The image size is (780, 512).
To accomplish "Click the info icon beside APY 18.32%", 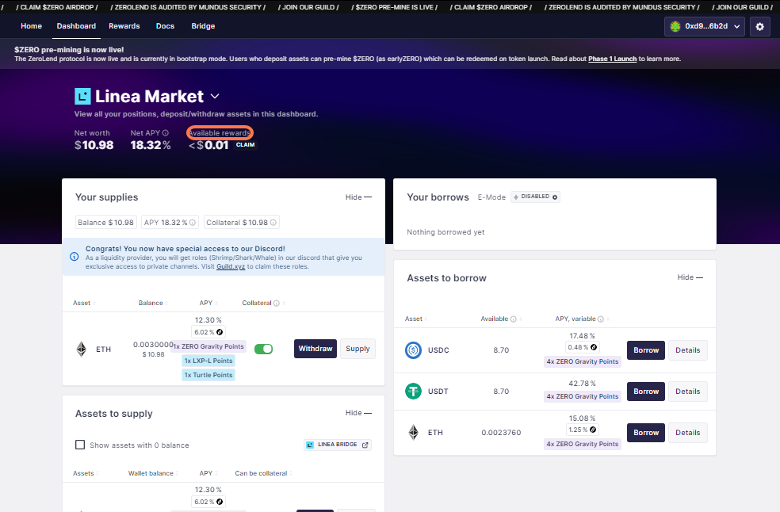I will pos(193,223).
